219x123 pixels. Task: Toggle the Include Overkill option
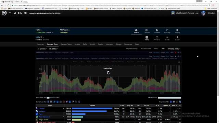146,49
